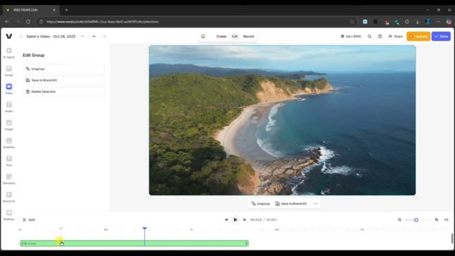Viewport: 455px width, 256px height.
Task: Click the Split tool
Action: click(x=29, y=220)
